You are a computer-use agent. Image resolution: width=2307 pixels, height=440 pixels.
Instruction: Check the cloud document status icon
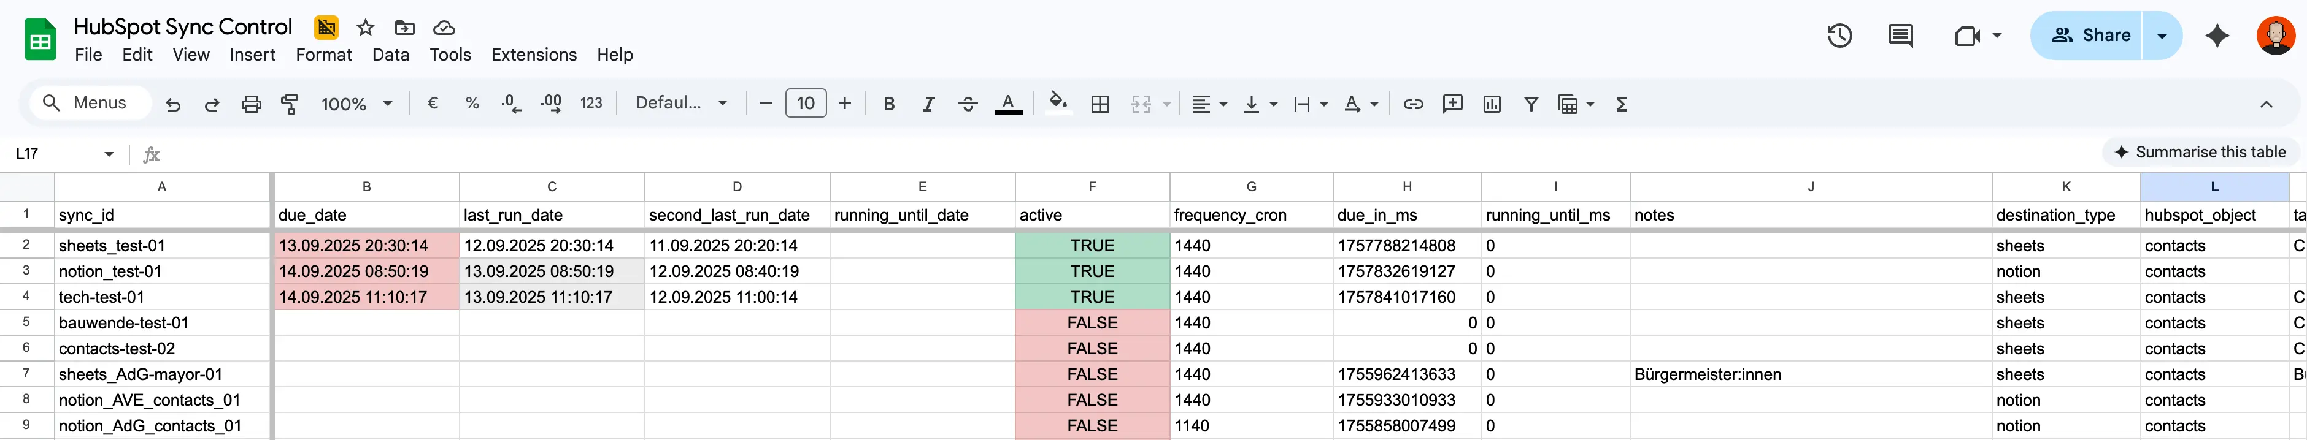tap(444, 28)
